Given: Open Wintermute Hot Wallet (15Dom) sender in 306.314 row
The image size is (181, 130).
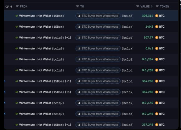Looking at the screenshot, I should coord(41,16).
